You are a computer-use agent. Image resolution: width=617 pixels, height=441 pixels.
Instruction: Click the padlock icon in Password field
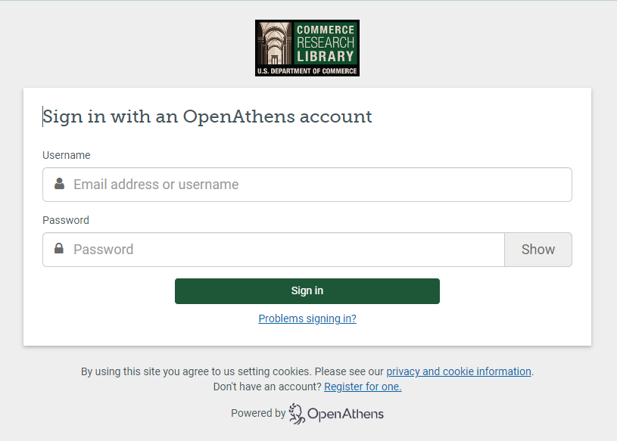(59, 249)
